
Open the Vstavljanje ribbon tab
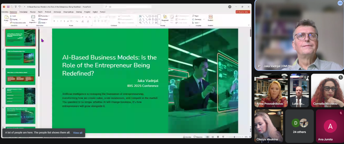pos(23,12)
